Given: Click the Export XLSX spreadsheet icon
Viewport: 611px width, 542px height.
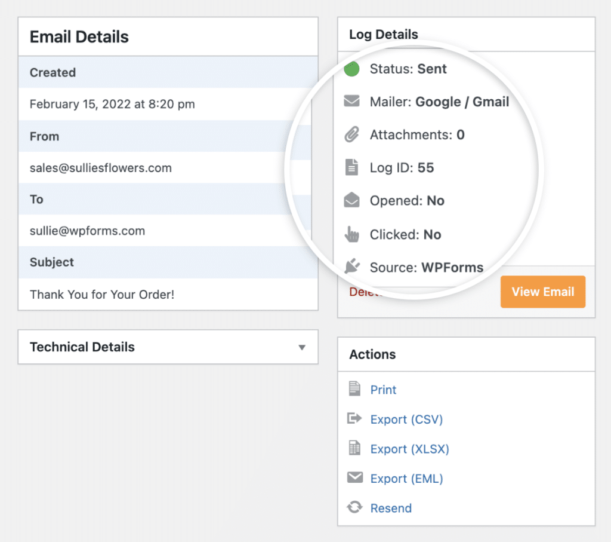Looking at the screenshot, I should 355,448.
